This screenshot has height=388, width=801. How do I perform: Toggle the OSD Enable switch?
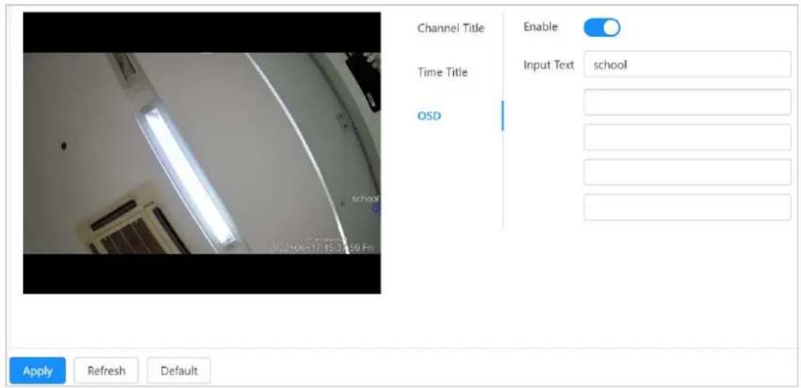(x=602, y=28)
